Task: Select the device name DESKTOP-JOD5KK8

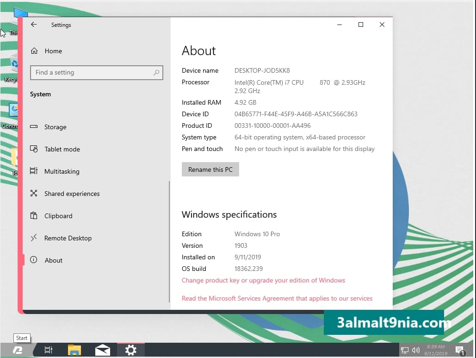Action: (262, 70)
